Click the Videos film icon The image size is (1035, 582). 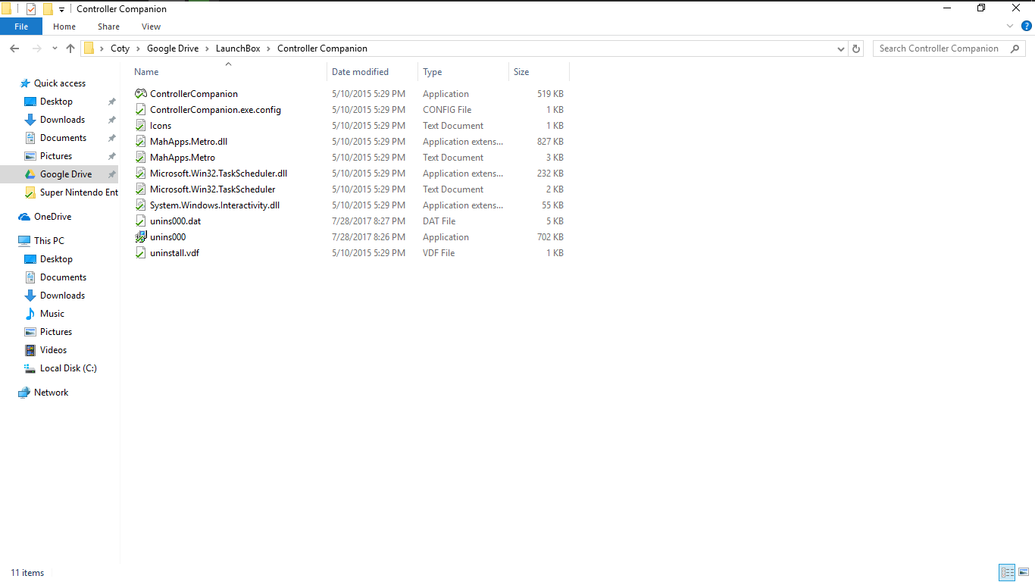tap(30, 350)
